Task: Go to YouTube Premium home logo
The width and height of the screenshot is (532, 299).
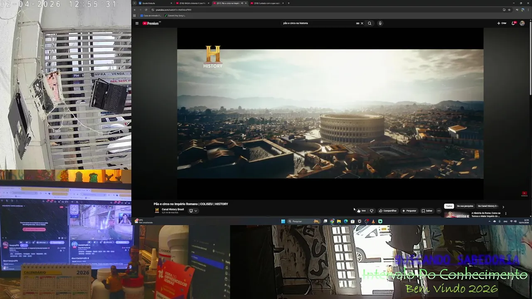Action: tap(151, 23)
